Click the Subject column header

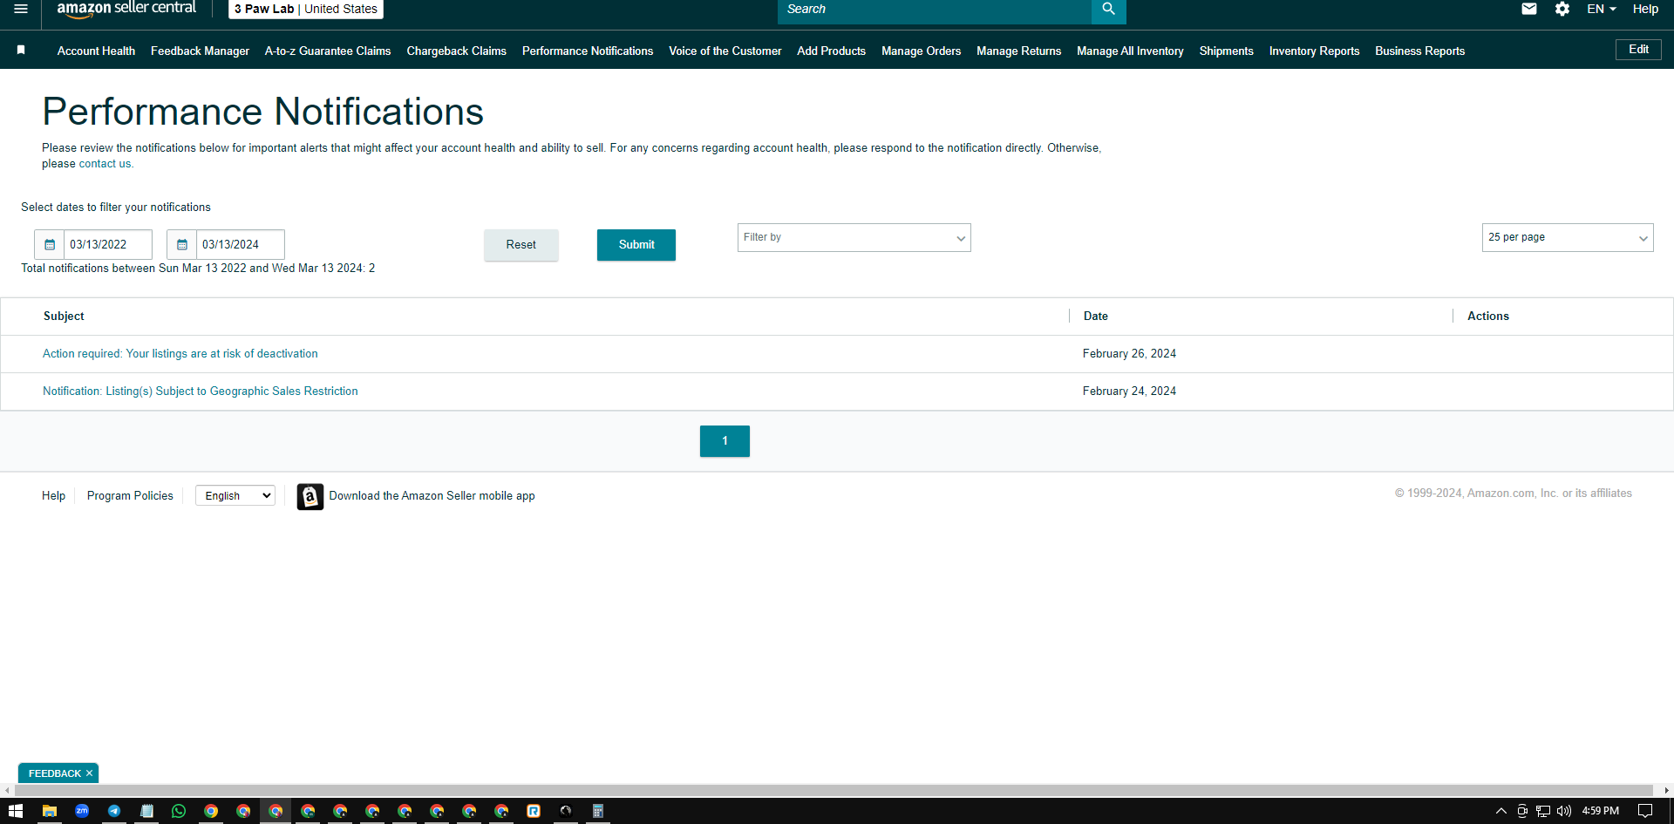coord(64,317)
